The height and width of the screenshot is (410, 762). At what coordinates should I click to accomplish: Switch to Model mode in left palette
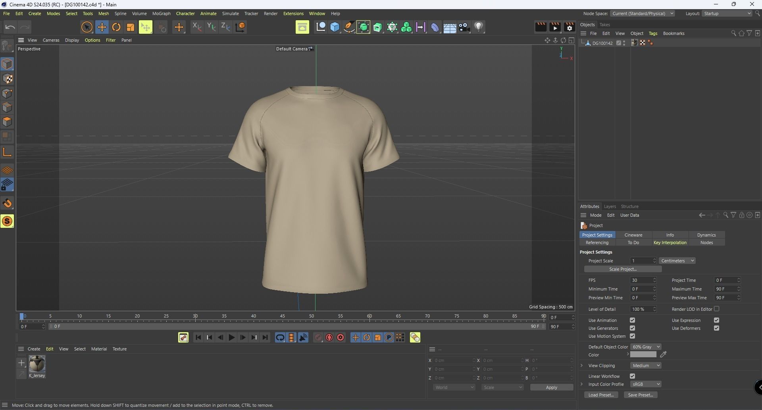pos(7,64)
